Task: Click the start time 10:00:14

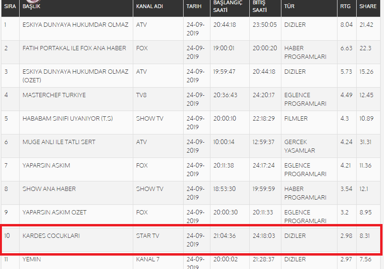Action: click(224, 142)
